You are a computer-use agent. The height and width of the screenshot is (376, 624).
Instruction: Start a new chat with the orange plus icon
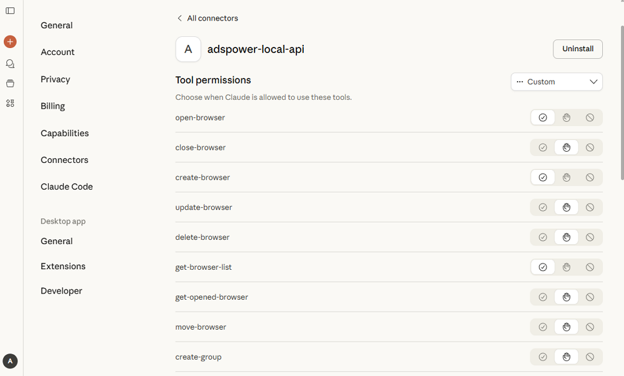(x=10, y=41)
